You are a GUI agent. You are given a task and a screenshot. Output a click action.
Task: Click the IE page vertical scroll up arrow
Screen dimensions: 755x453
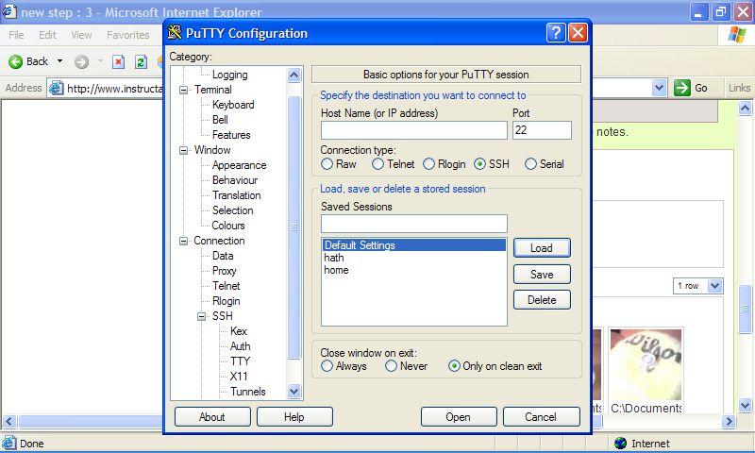(x=745, y=109)
